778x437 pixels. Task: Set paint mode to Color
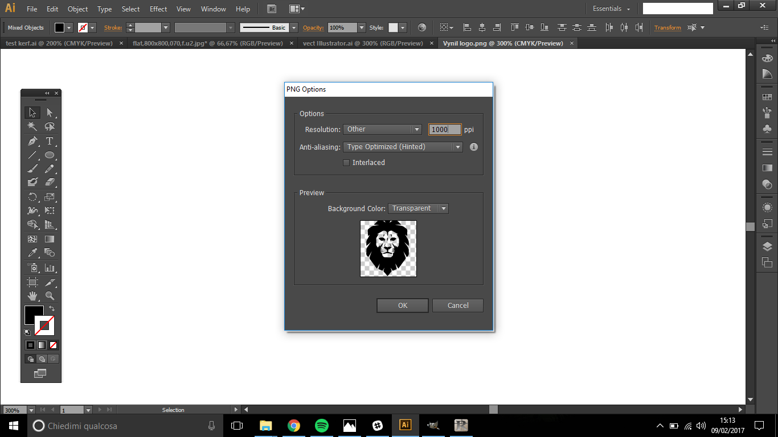pos(31,345)
